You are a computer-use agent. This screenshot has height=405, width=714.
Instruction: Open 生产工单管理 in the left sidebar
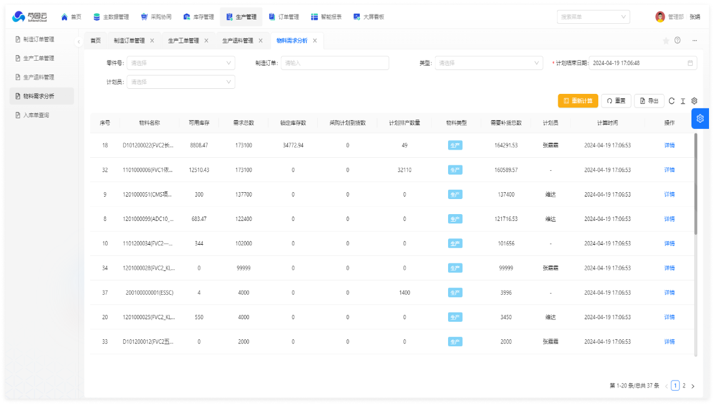coord(41,58)
